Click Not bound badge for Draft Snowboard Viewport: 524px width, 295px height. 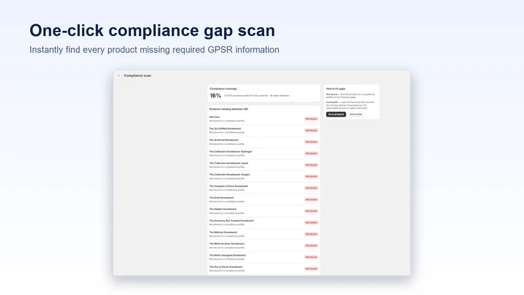[311, 199]
